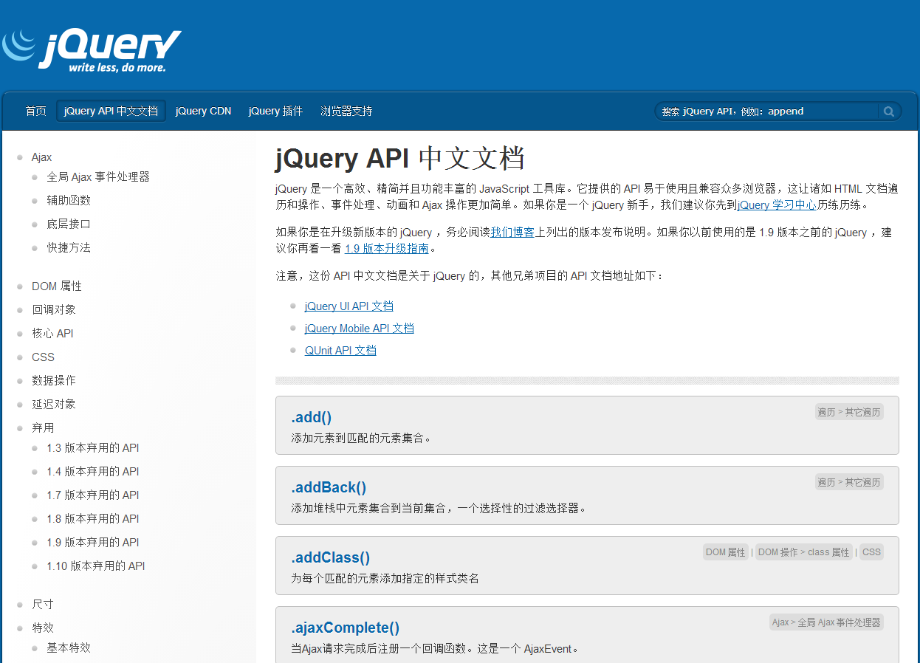Open the jQuery UI API 文档 link
The width and height of the screenshot is (920, 663).
tap(349, 306)
